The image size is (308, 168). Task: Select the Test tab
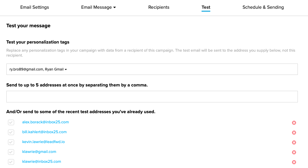pyautogui.click(x=206, y=7)
